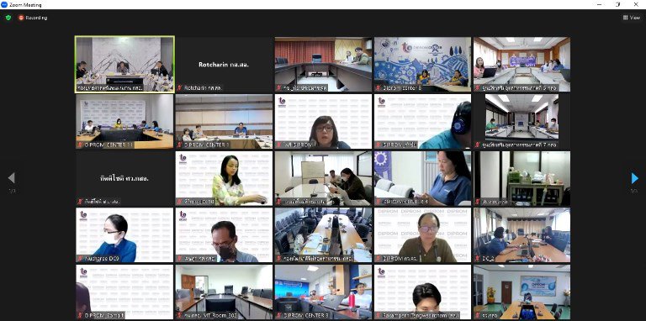Go to previous gallery page arrow
The image size is (646, 321).
pyautogui.click(x=12, y=178)
